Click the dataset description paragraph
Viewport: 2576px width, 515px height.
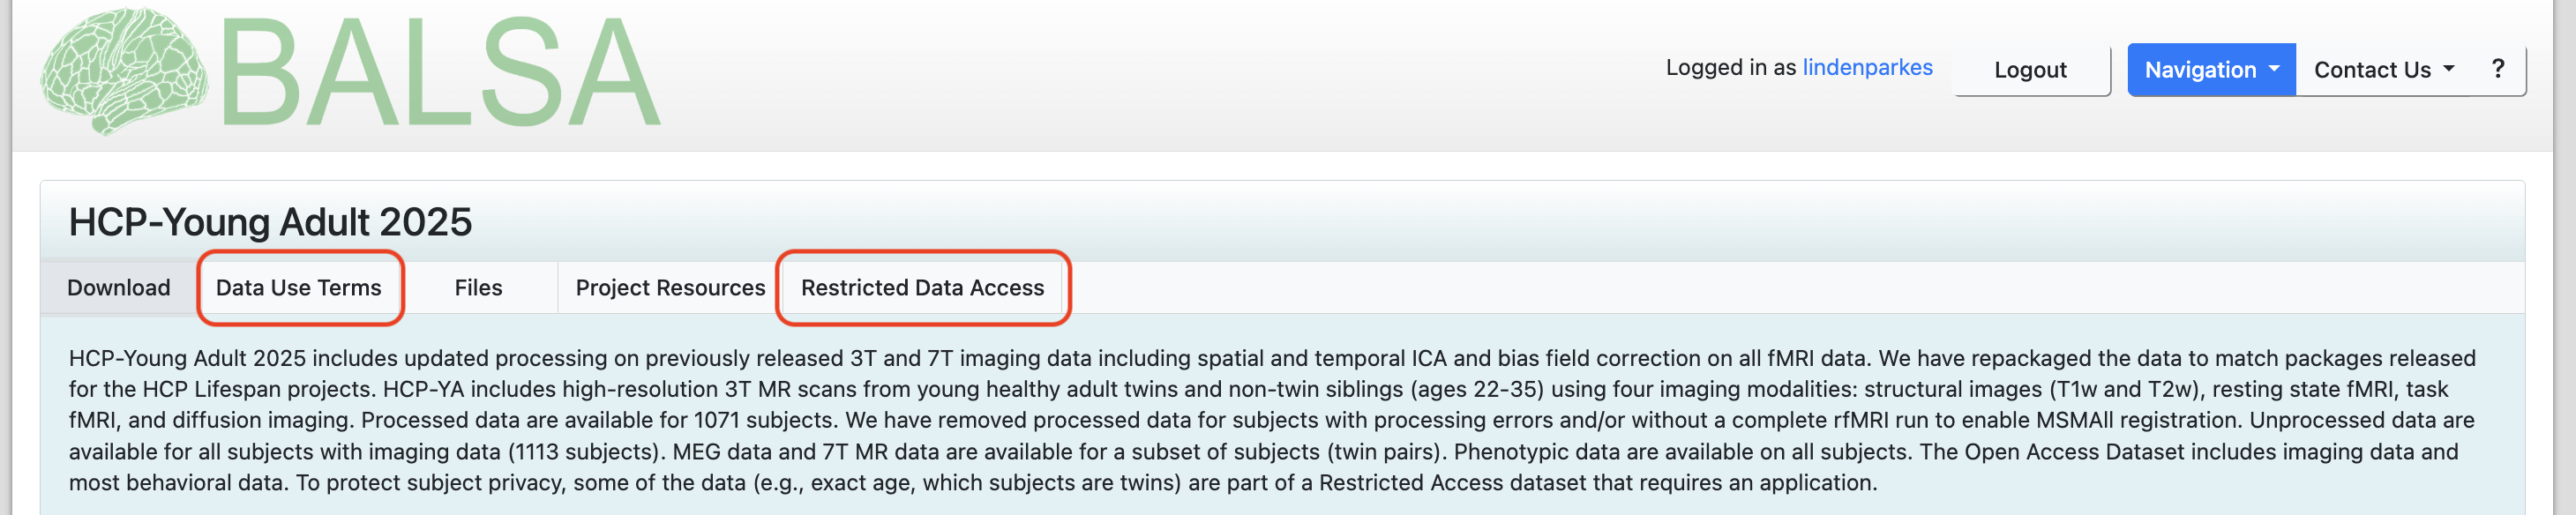tap(1270, 420)
